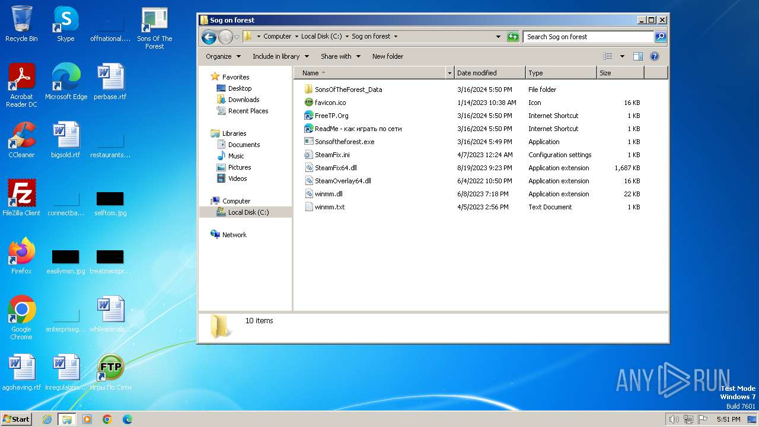Click the Refresh button next to address bar
Screen dimensions: 759x427
(513, 37)
